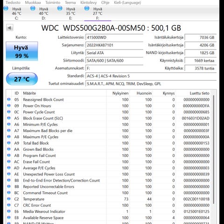Click the status icon for Media Wearout Indicator
Image resolution: width=224 pixels, height=224 pixels.
(x=9, y=211)
